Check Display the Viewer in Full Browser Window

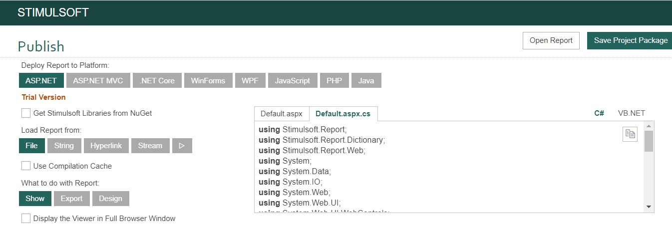click(26, 219)
